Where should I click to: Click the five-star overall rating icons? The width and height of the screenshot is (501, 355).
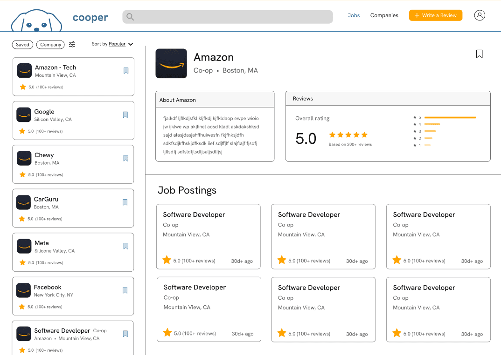(x=348, y=135)
